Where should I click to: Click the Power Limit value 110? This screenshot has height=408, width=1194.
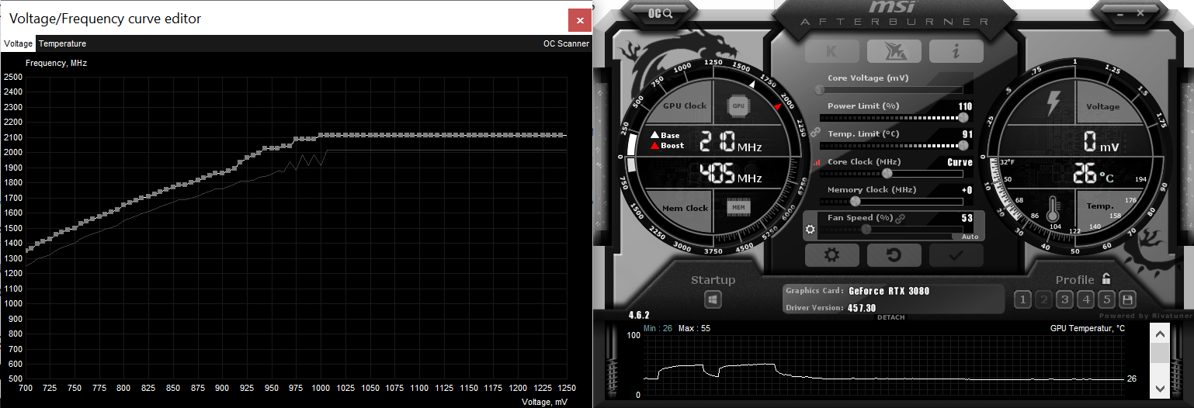pyautogui.click(x=965, y=106)
